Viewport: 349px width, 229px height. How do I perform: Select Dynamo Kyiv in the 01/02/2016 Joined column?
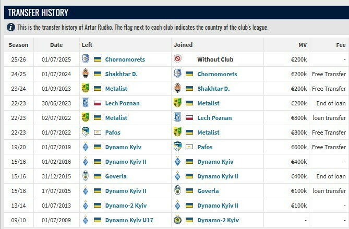(x=215, y=162)
